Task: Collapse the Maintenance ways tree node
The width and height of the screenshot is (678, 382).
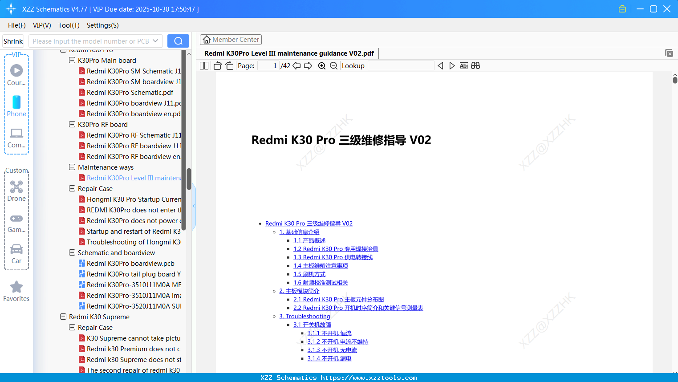Action: pyautogui.click(x=72, y=167)
